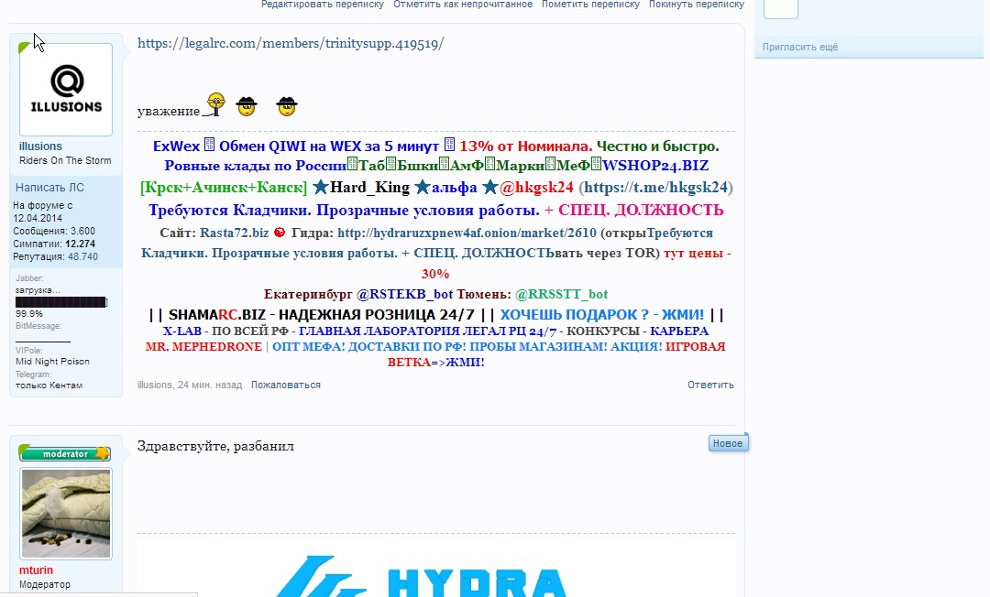This screenshot has width=990, height=597.
Task: Click the join date '12.04.2014'
Action: click(x=38, y=218)
